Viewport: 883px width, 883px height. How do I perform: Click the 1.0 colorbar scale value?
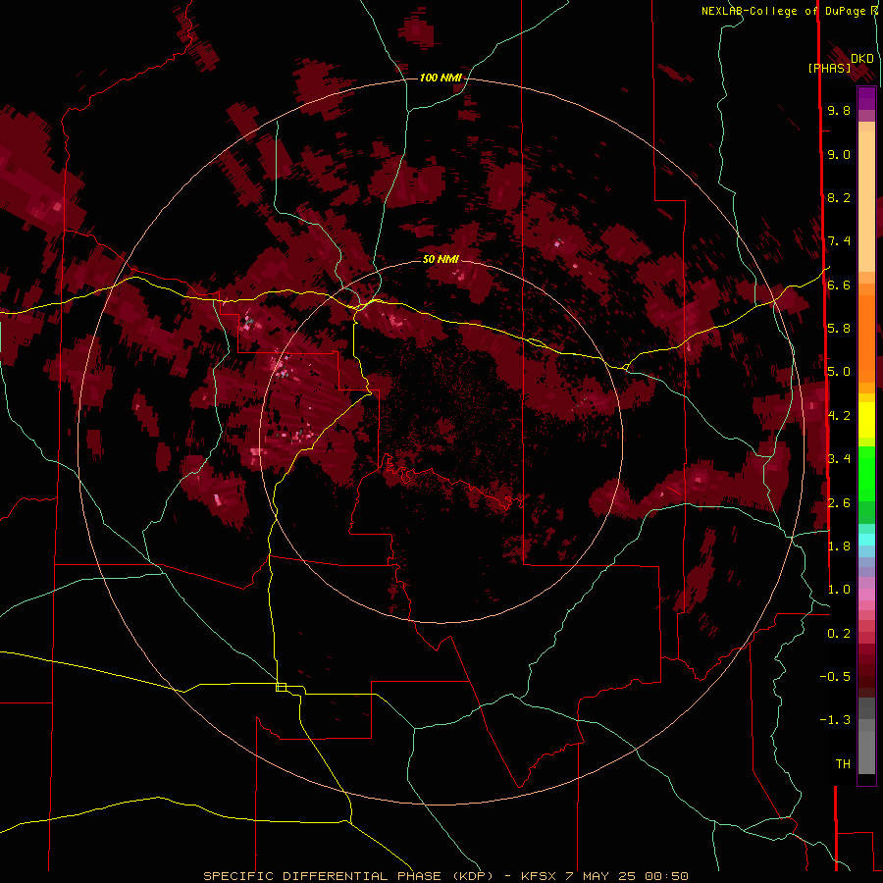click(x=839, y=590)
